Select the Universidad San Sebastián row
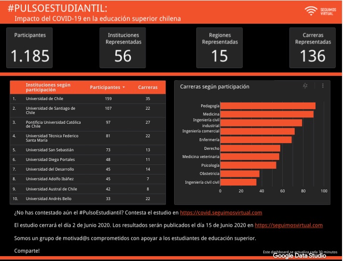This screenshot has width=343, height=261. [88, 150]
